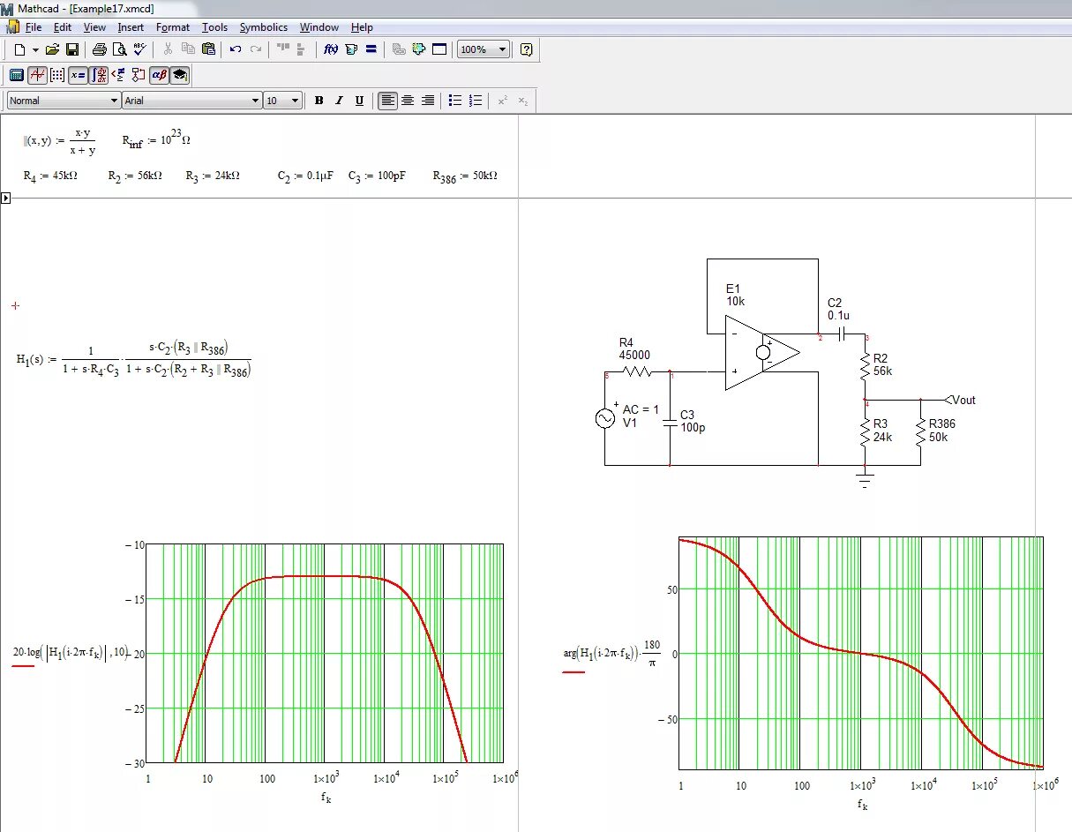Align text left
This screenshot has height=832, width=1072.
[x=387, y=101]
